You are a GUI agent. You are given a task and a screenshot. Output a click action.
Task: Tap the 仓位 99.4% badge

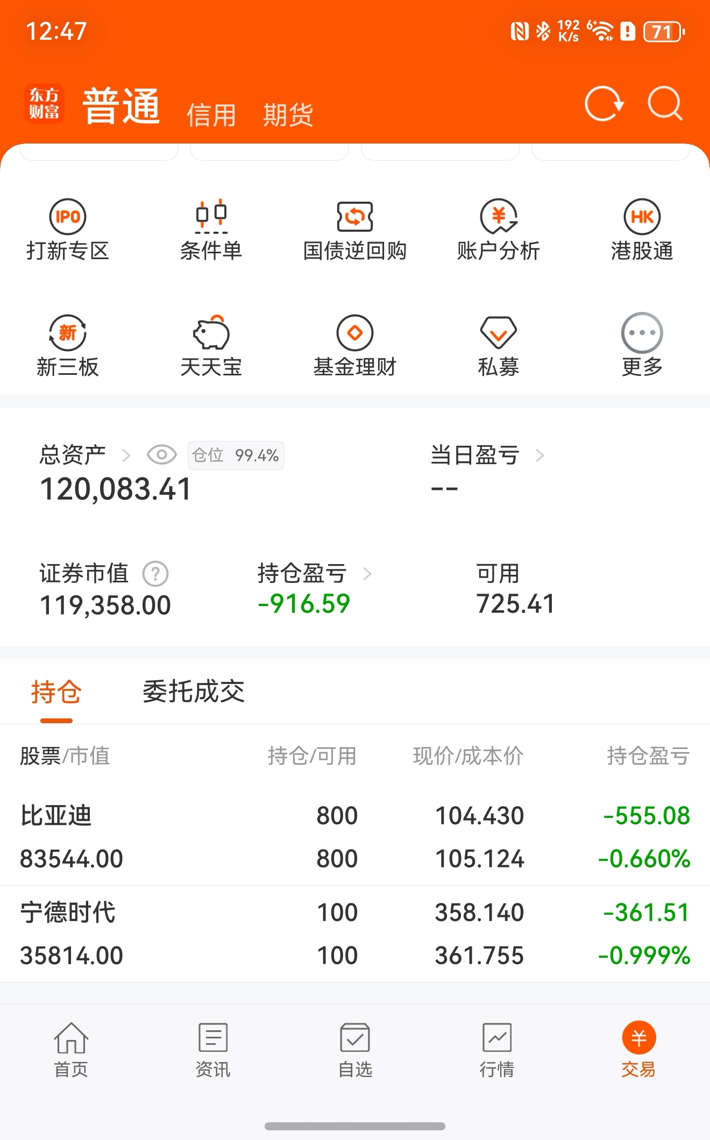pyautogui.click(x=236, y=455)
